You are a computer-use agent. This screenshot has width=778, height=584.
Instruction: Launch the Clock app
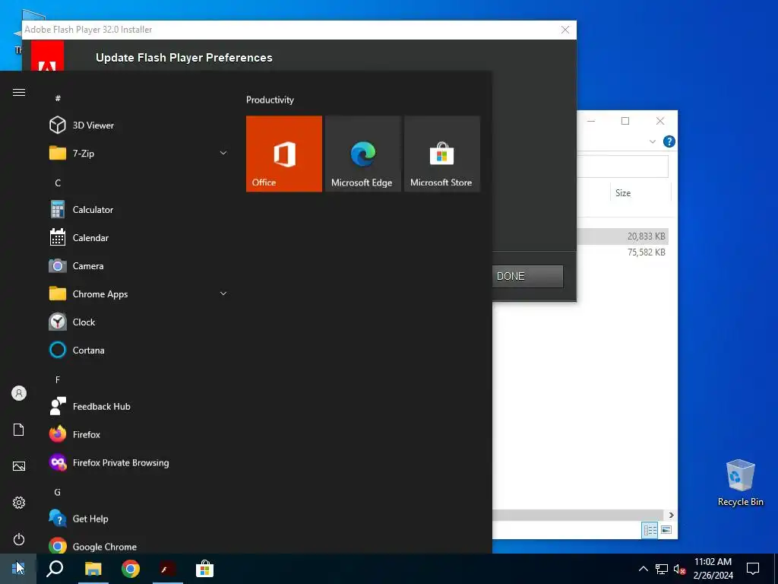[x=139, y=322]
